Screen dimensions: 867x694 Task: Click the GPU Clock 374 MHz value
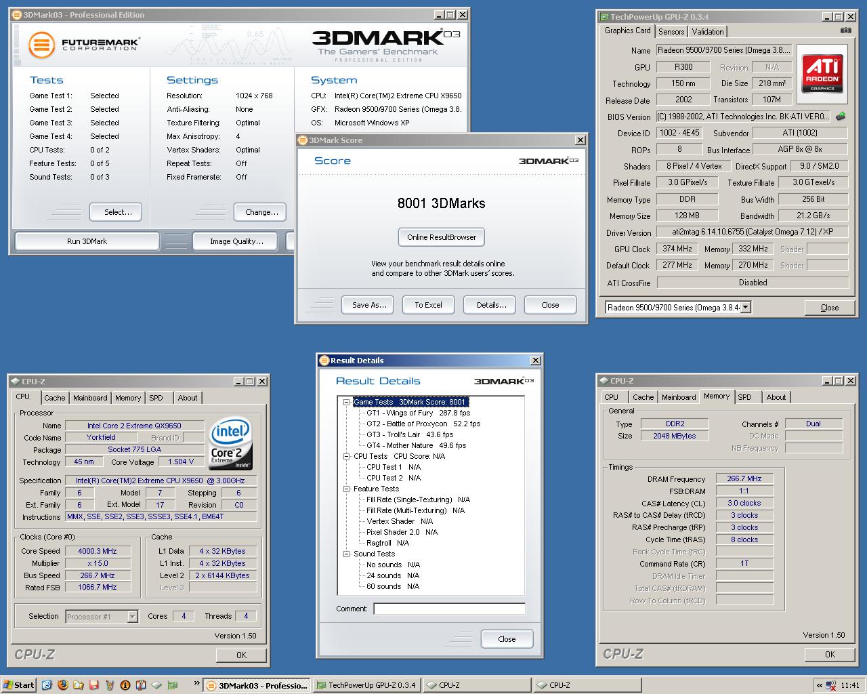[x=677, y=249]
